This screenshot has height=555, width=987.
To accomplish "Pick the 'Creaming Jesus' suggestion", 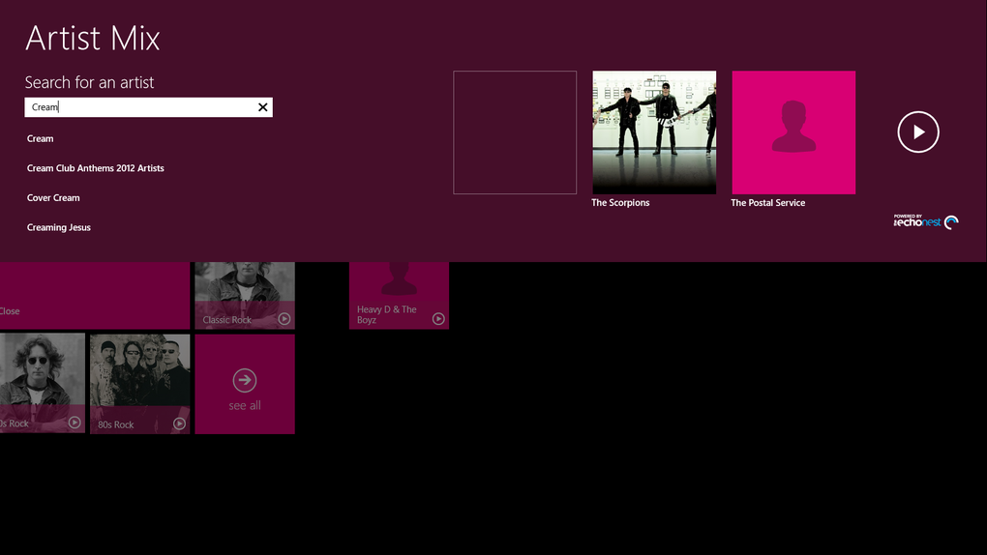I will 58,227.
